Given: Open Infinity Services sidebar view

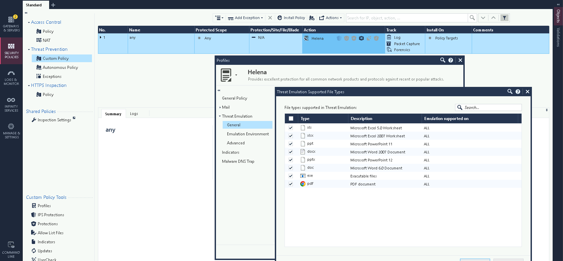Looking at the screenshot, I should 11,104.
